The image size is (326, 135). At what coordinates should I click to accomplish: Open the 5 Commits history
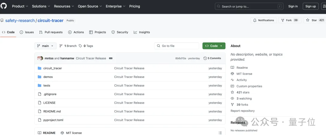(212, 58)
